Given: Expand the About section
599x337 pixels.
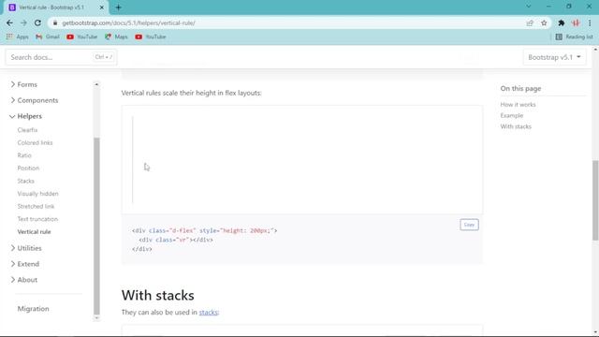Looking at the screenshot, I should (x=24, y=280).
